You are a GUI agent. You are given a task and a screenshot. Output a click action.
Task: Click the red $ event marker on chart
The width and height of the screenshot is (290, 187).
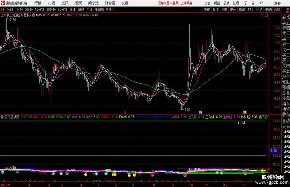click(125, 113)
